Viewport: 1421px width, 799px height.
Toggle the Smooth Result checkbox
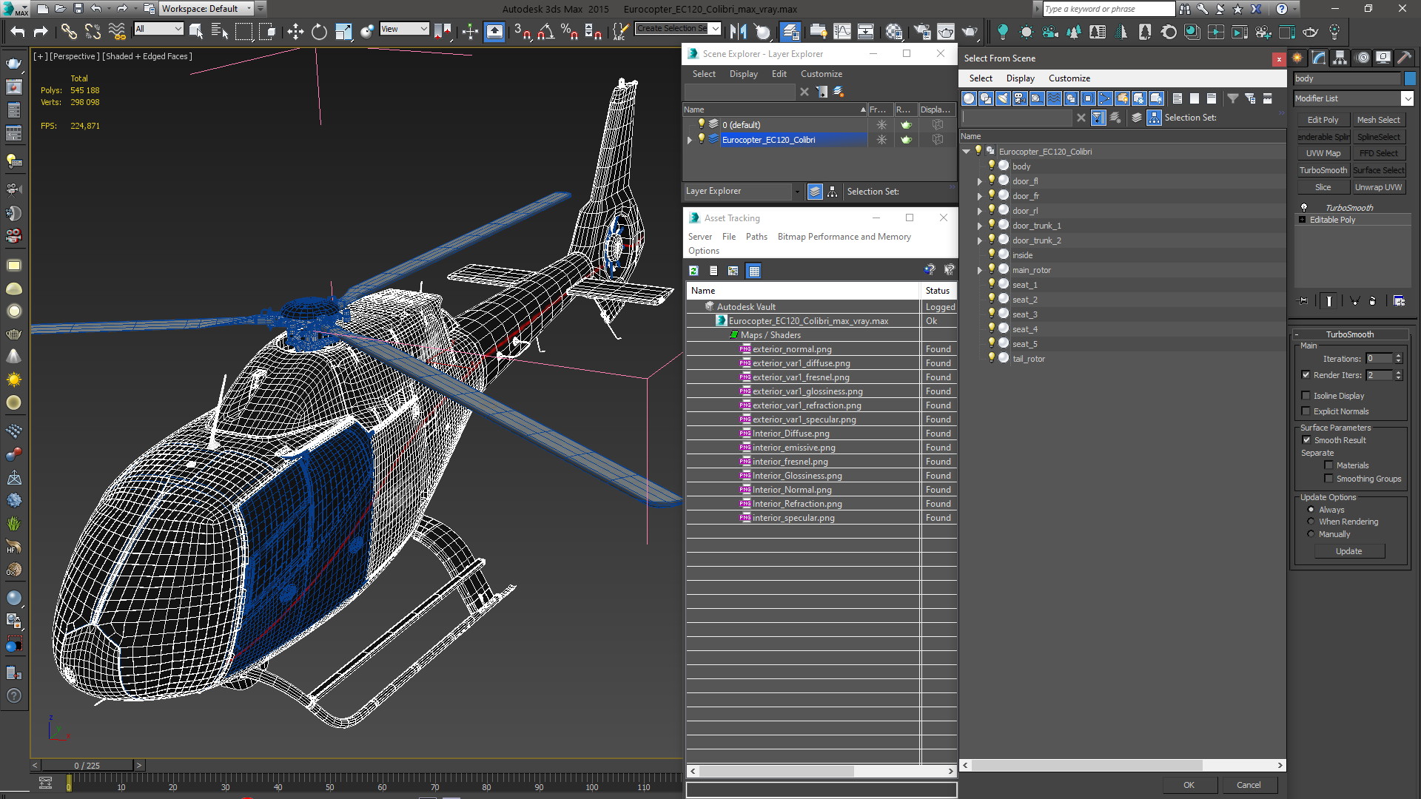1306,440
